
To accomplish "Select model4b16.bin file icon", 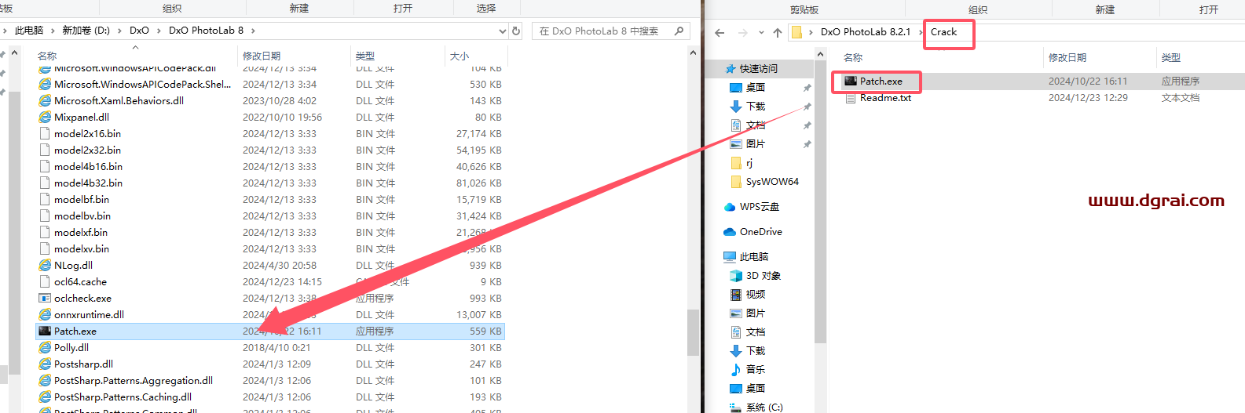I will pyautogui.click(x=46, y=166).
